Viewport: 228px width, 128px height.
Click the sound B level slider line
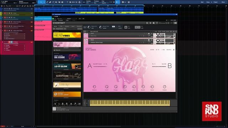[x=159, y=66]
